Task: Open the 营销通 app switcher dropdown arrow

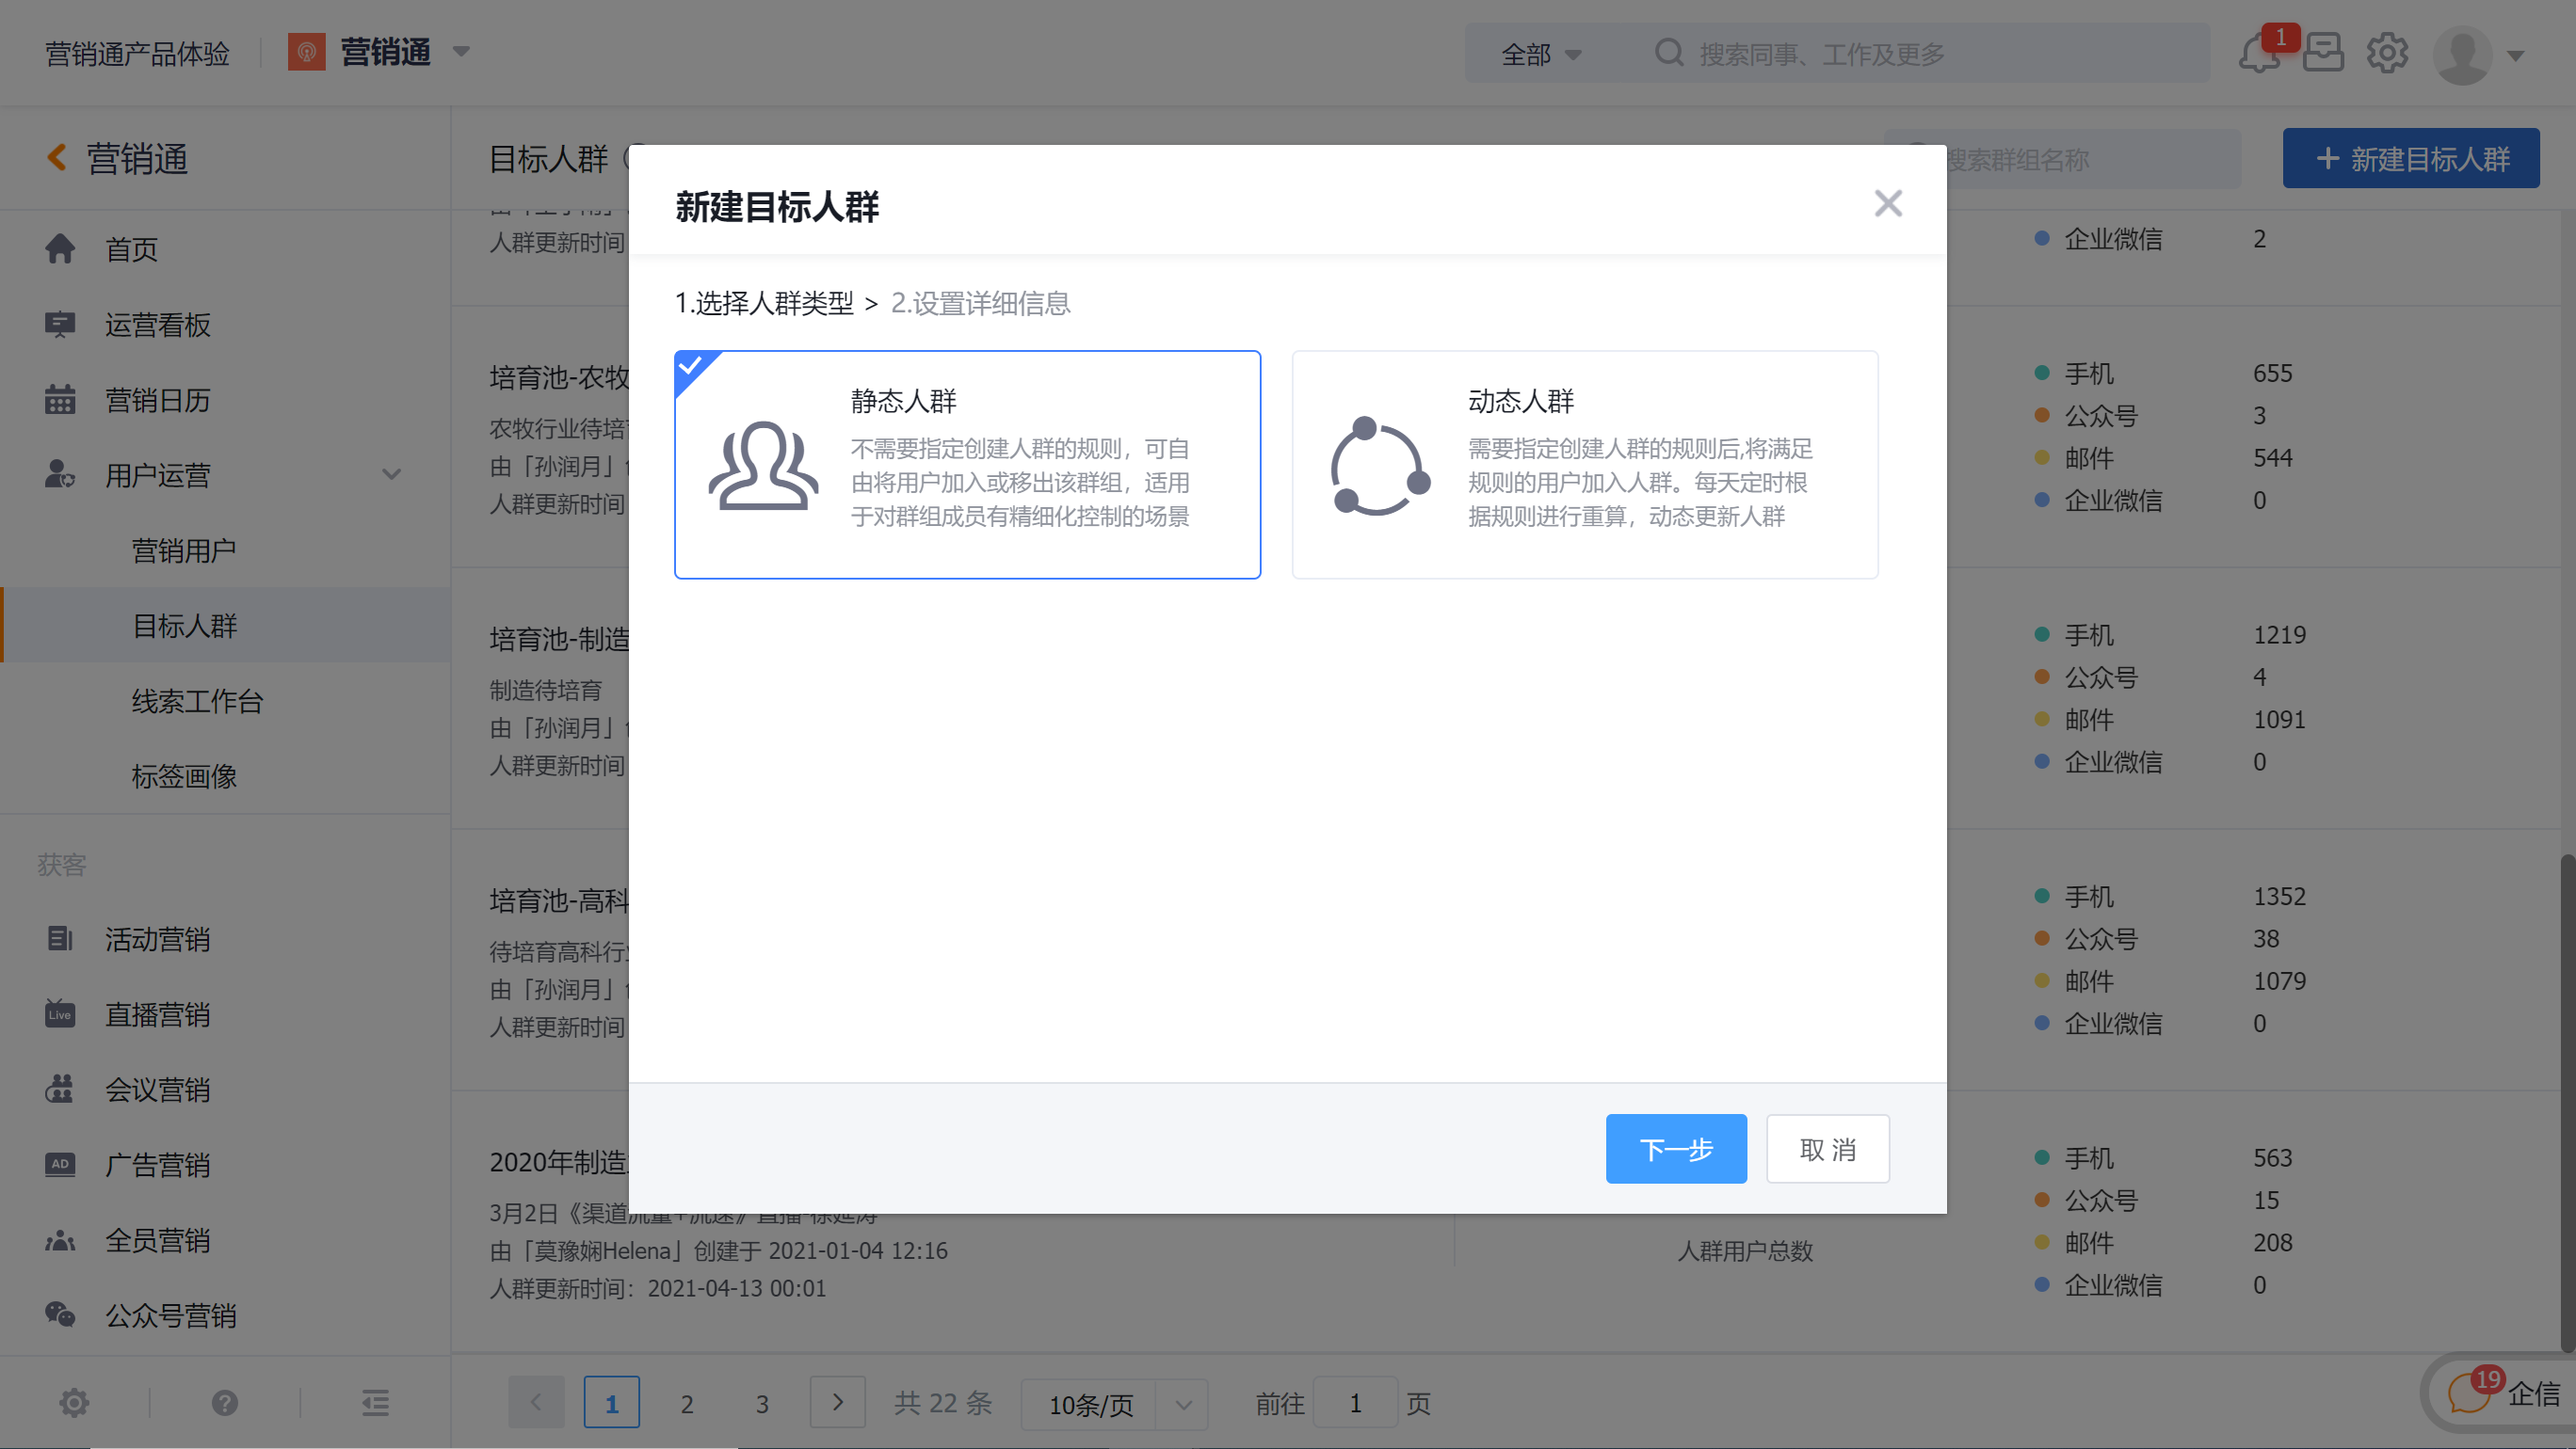Action: coord(461,52)
